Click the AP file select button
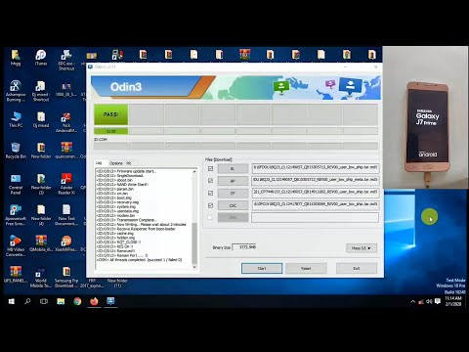 point(233,181)
